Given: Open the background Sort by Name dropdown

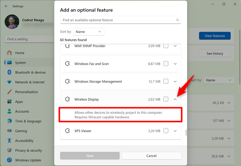Looking at the screenshot, I should coord(219,80).
